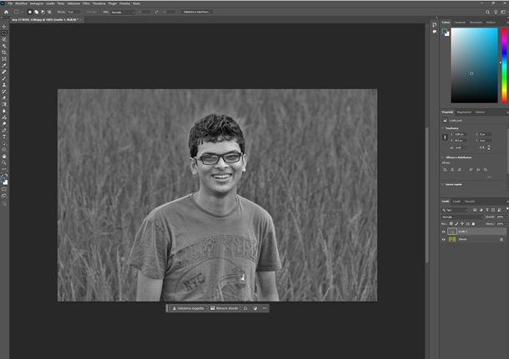Select the Brush tool
The width and height of the screenshot is (509, 359).
tap(4, 78)
